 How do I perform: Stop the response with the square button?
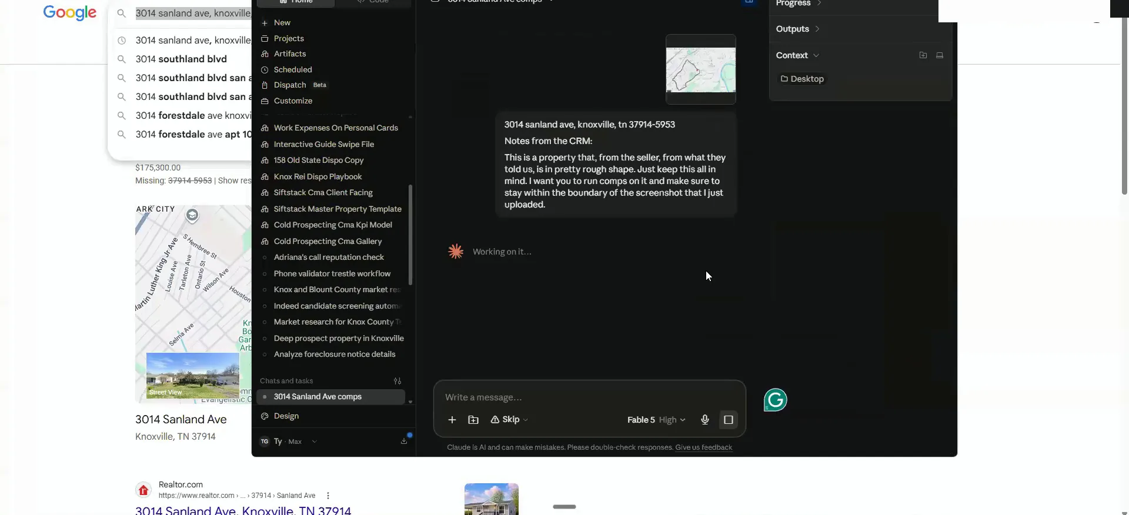728,420
